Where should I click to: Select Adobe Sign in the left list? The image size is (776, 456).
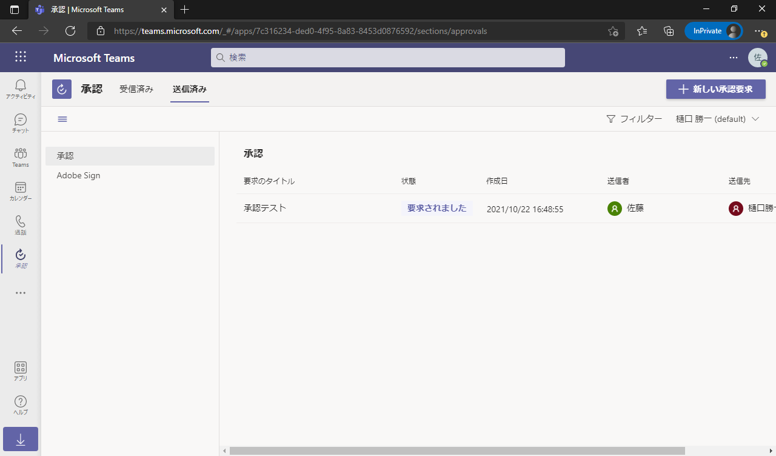(x=130, y=175)
